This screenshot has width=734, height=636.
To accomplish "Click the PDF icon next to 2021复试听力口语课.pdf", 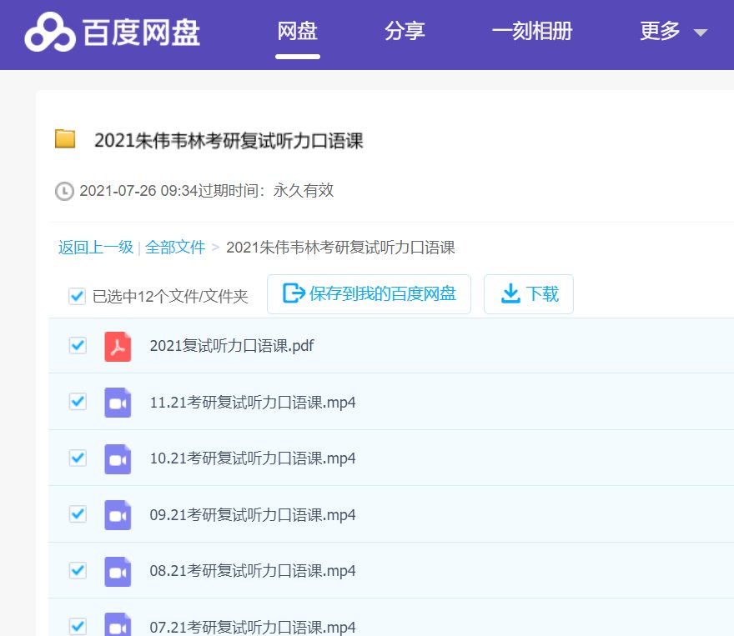I will click(x=118, y=345).
